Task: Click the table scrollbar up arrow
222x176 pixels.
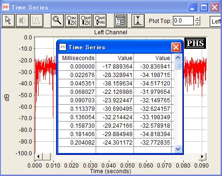Action: 178,58
